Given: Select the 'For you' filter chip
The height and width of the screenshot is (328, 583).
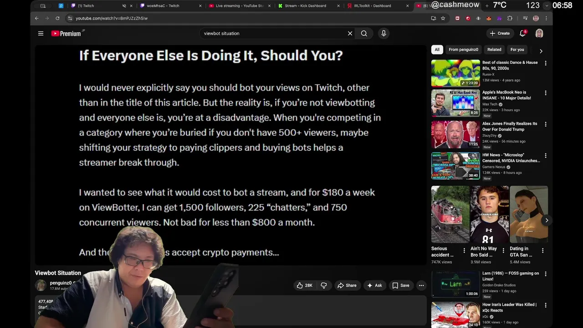Looking at the screenshot, I should (x=517, y=50).
